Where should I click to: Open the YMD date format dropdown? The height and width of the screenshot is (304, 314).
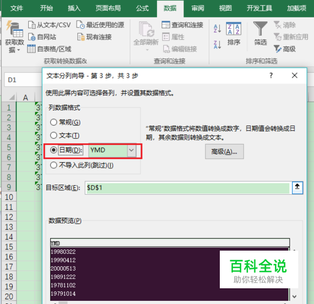coord(131,150)
